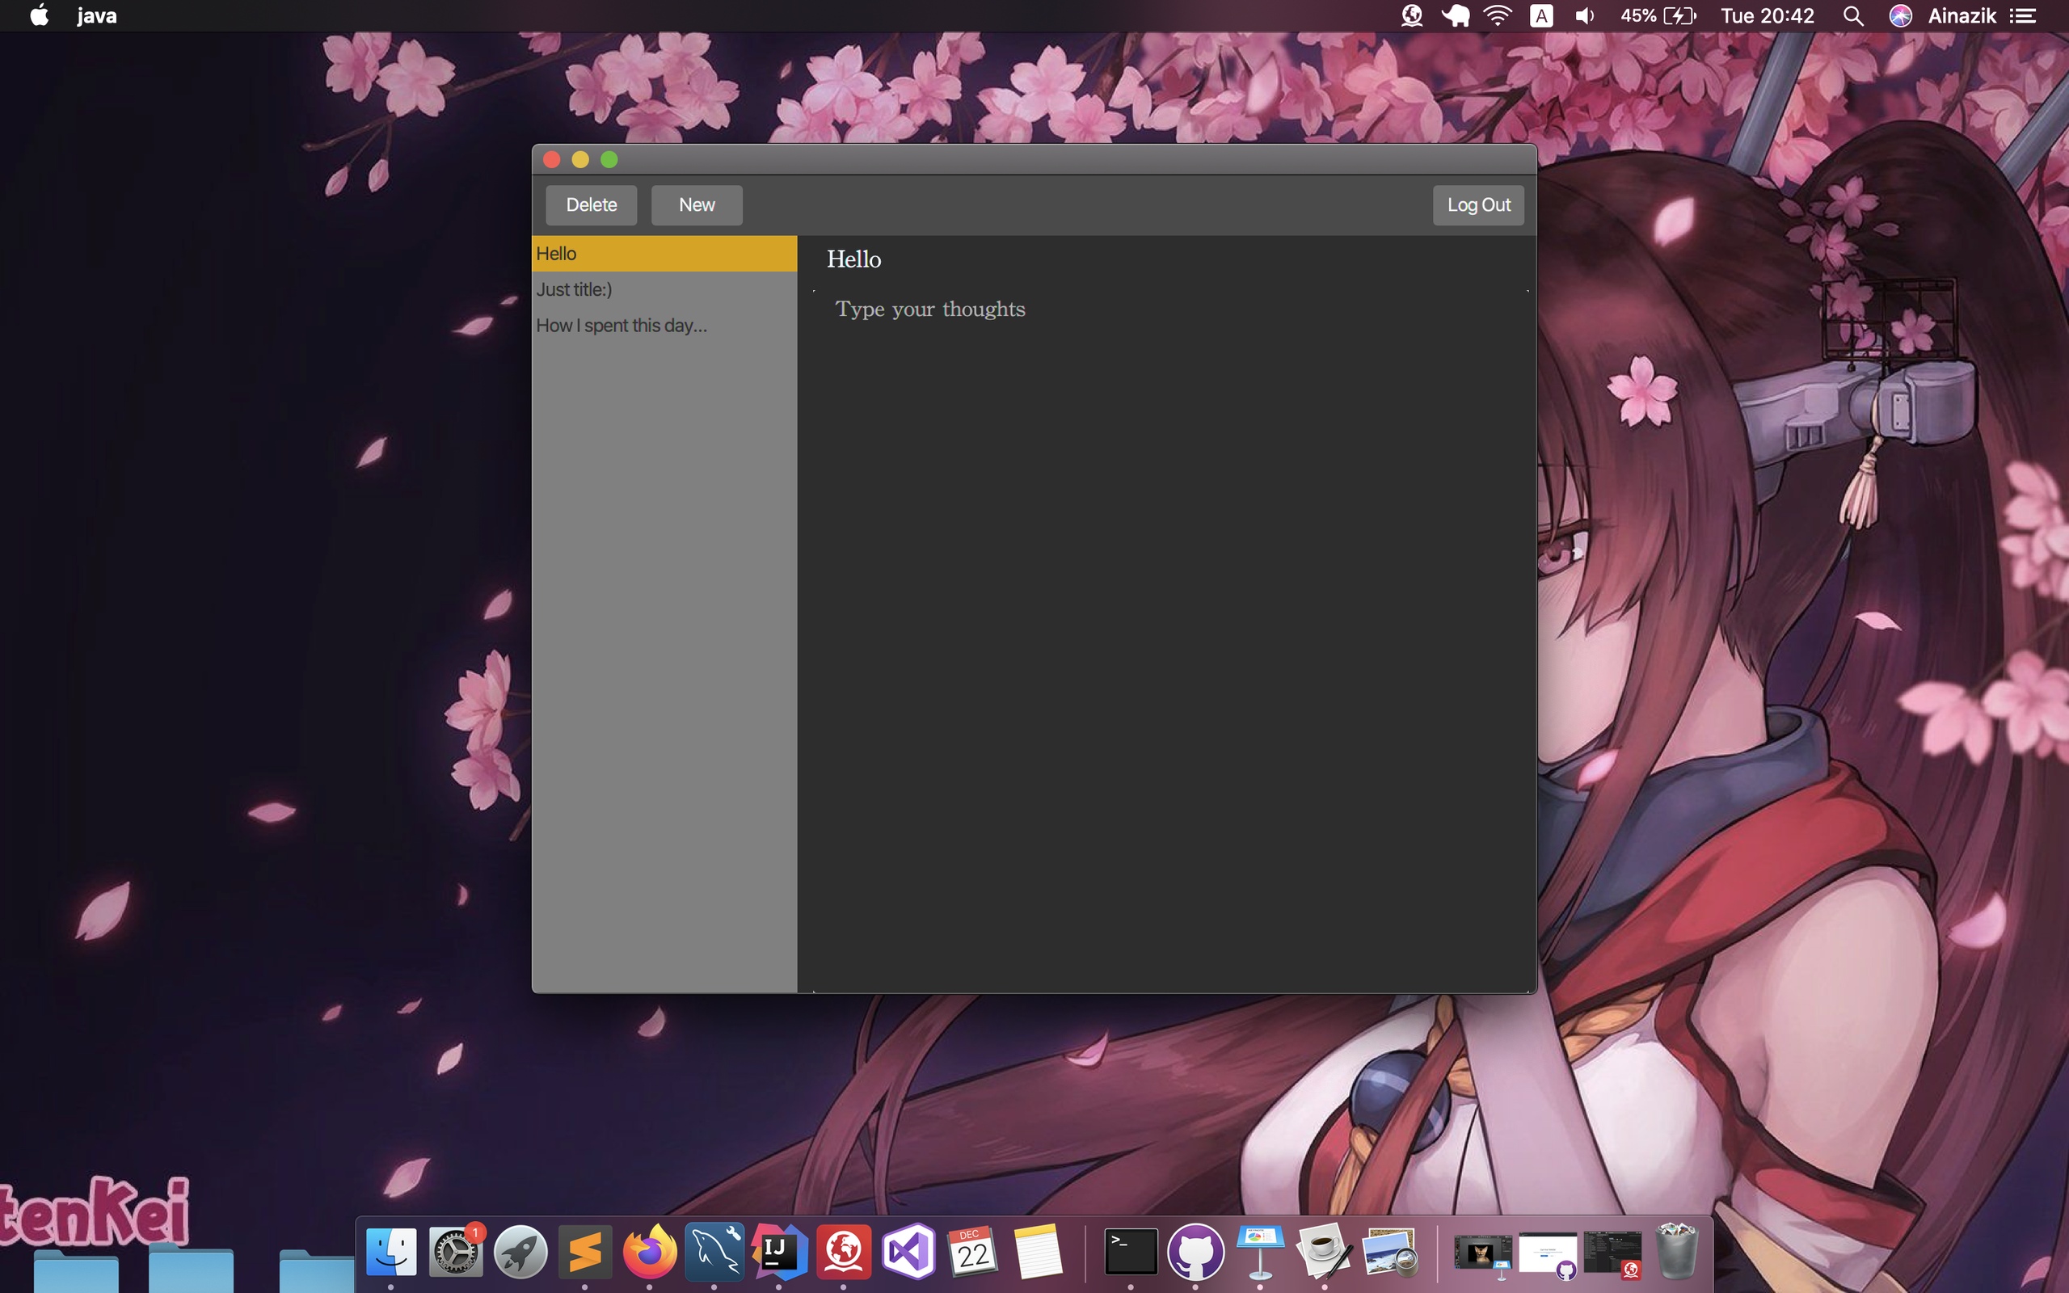Close the notes window with red button
The height and width of the screenshot is (1293, 2069).
551,160
